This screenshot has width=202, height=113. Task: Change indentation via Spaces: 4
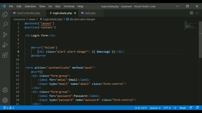[x=155, y=108]
